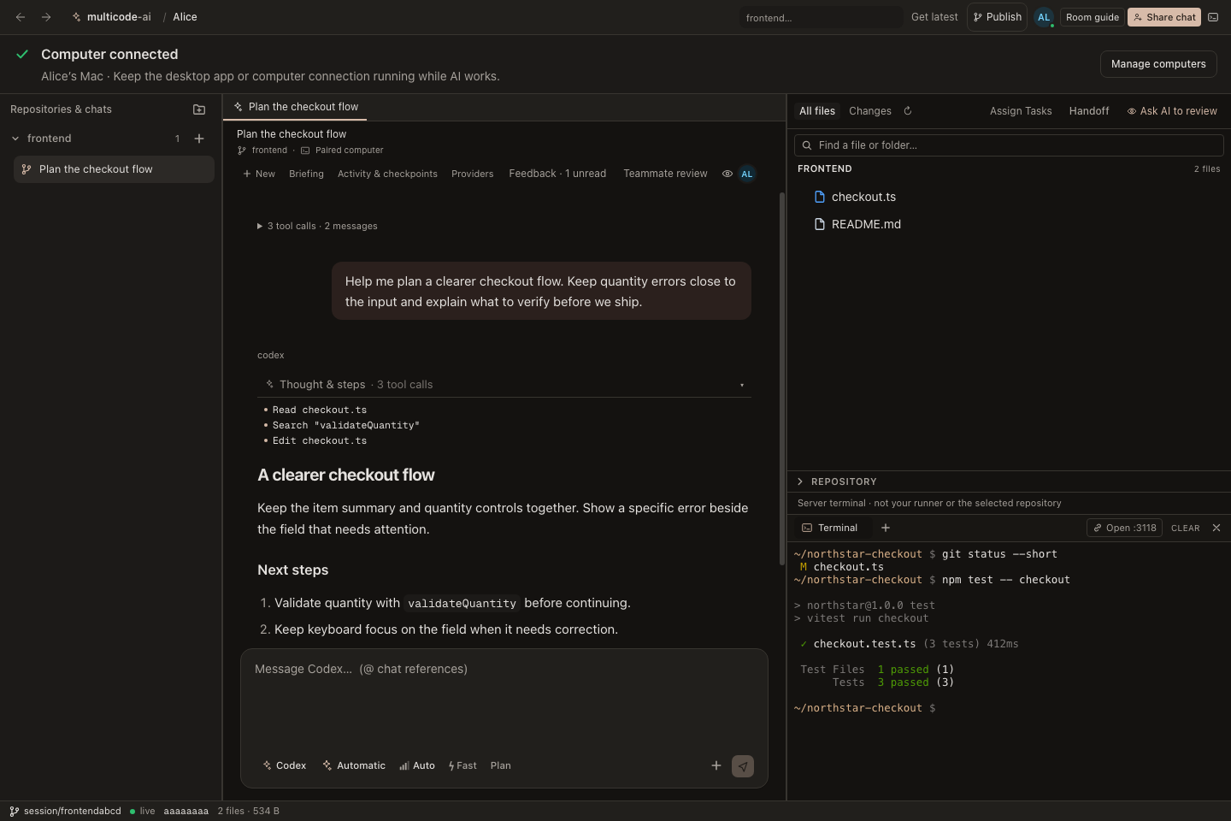Click the Publish button
1231x821 pixels.
coord(997,17)
